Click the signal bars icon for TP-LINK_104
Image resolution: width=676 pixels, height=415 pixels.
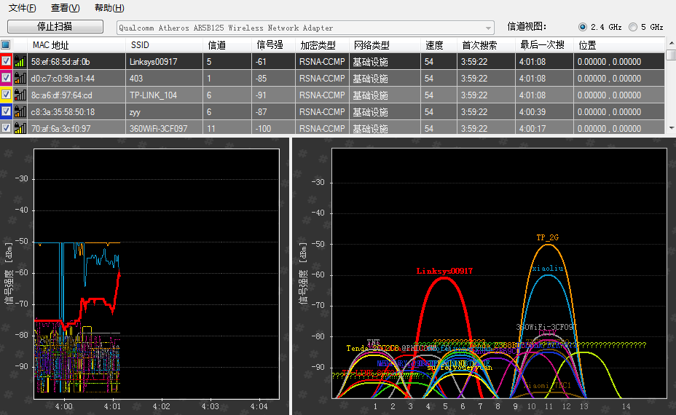coord(20,95)
